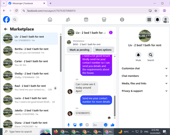The height and width of the screenshot is (135, 170).
Task: Open the Bertha conversation in list
Action: click(x=30, y=51)
